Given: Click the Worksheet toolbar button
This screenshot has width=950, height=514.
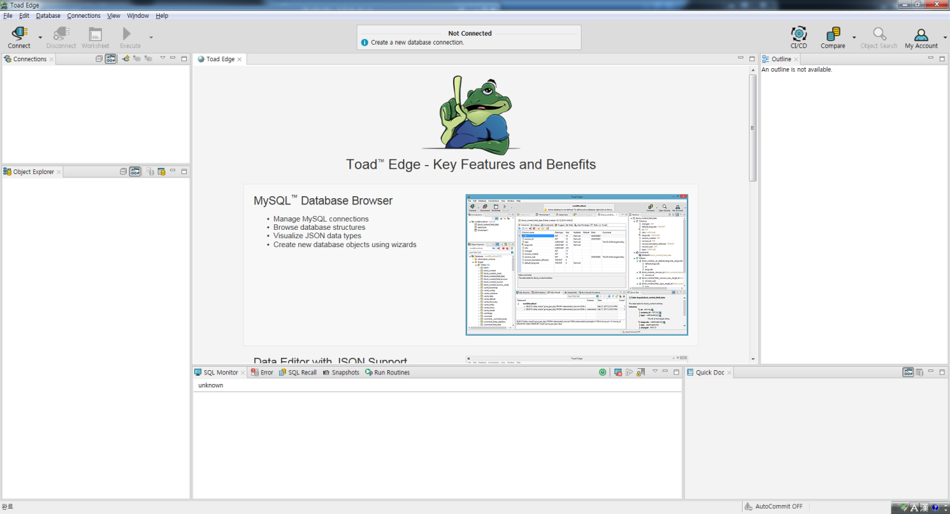Looking at the screenshot, I should [x=95, y=37].
